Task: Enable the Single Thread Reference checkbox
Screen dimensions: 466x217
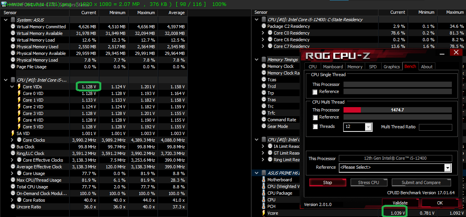Action: (x=315, y=92)
